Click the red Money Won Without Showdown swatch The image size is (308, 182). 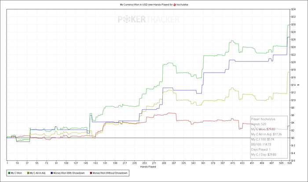(91, 173)
